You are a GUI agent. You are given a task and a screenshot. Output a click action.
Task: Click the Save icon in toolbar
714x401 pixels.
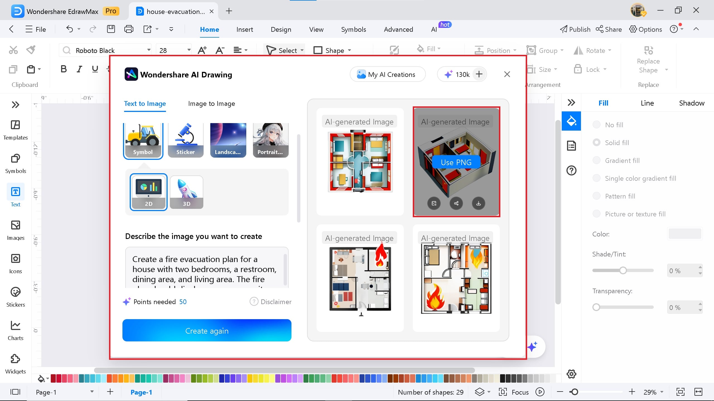pos(111,29)
